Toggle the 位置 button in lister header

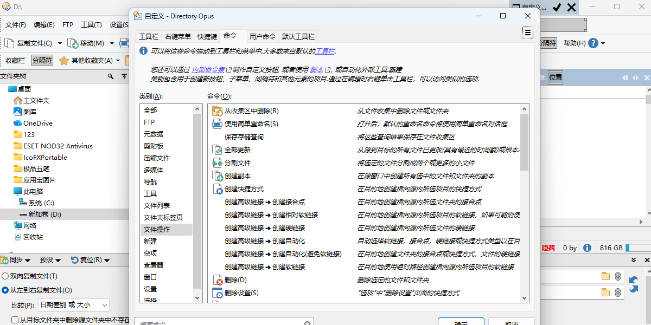(556, 77)
